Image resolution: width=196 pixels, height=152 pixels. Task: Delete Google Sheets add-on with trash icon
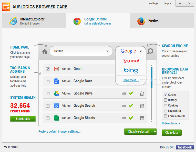tap(142, 118)
